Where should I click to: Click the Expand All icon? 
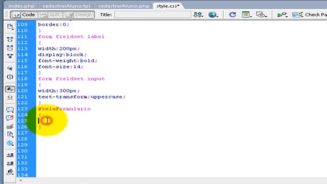[x=10, y=56]
